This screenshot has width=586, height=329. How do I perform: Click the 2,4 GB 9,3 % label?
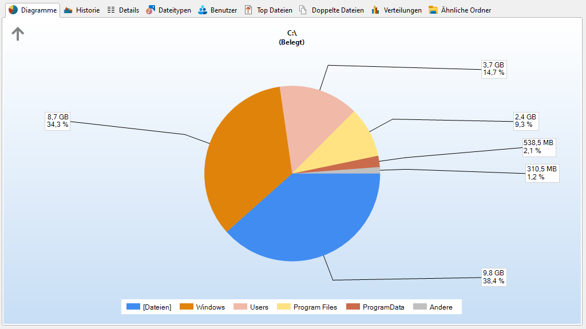[525, 121]
